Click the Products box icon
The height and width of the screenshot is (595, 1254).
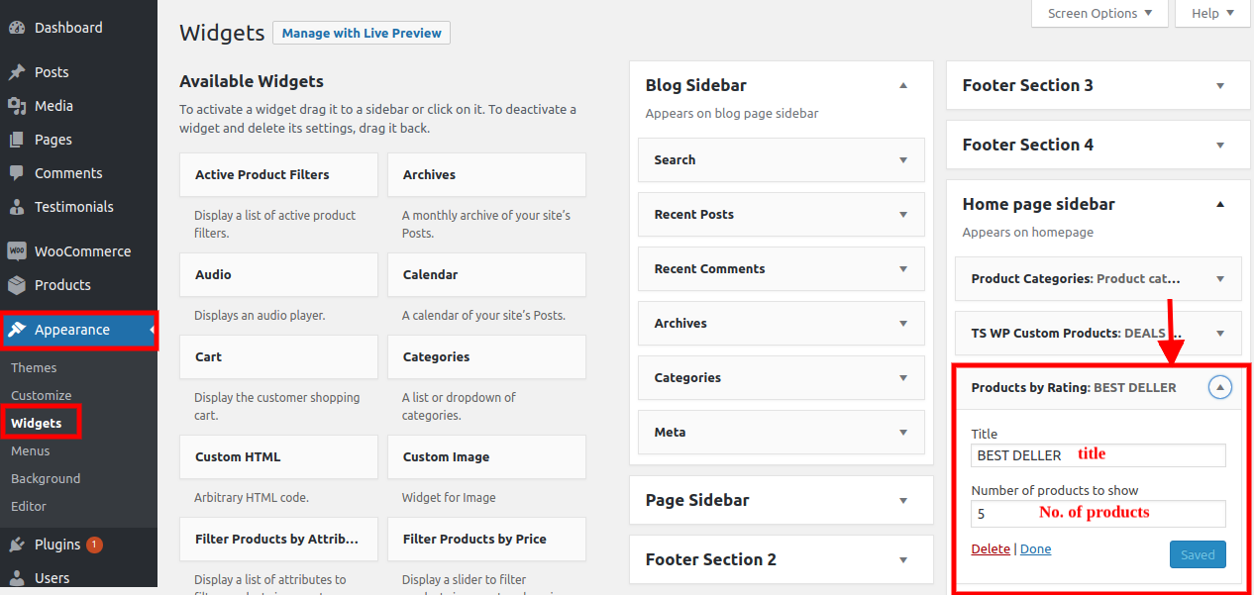17,285
